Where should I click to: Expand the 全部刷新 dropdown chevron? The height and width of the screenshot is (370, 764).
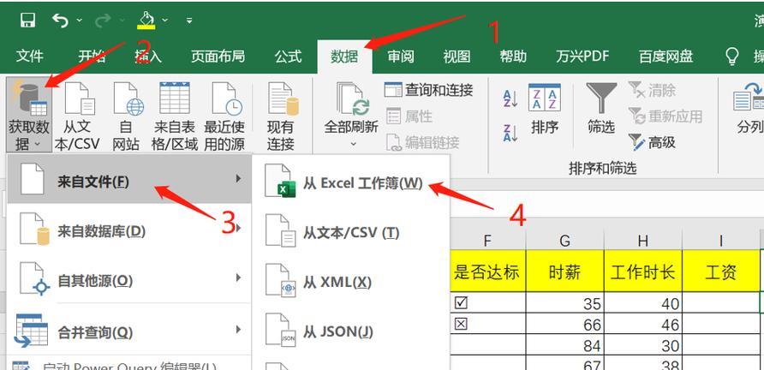353,144
